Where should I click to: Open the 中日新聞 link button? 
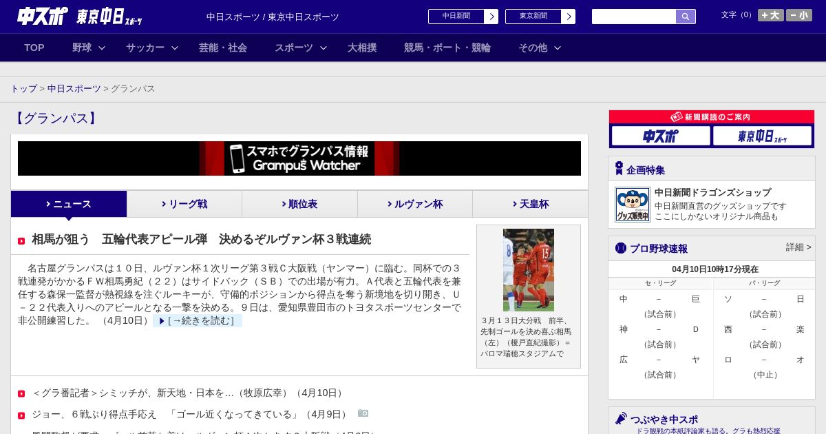point(463,17)
